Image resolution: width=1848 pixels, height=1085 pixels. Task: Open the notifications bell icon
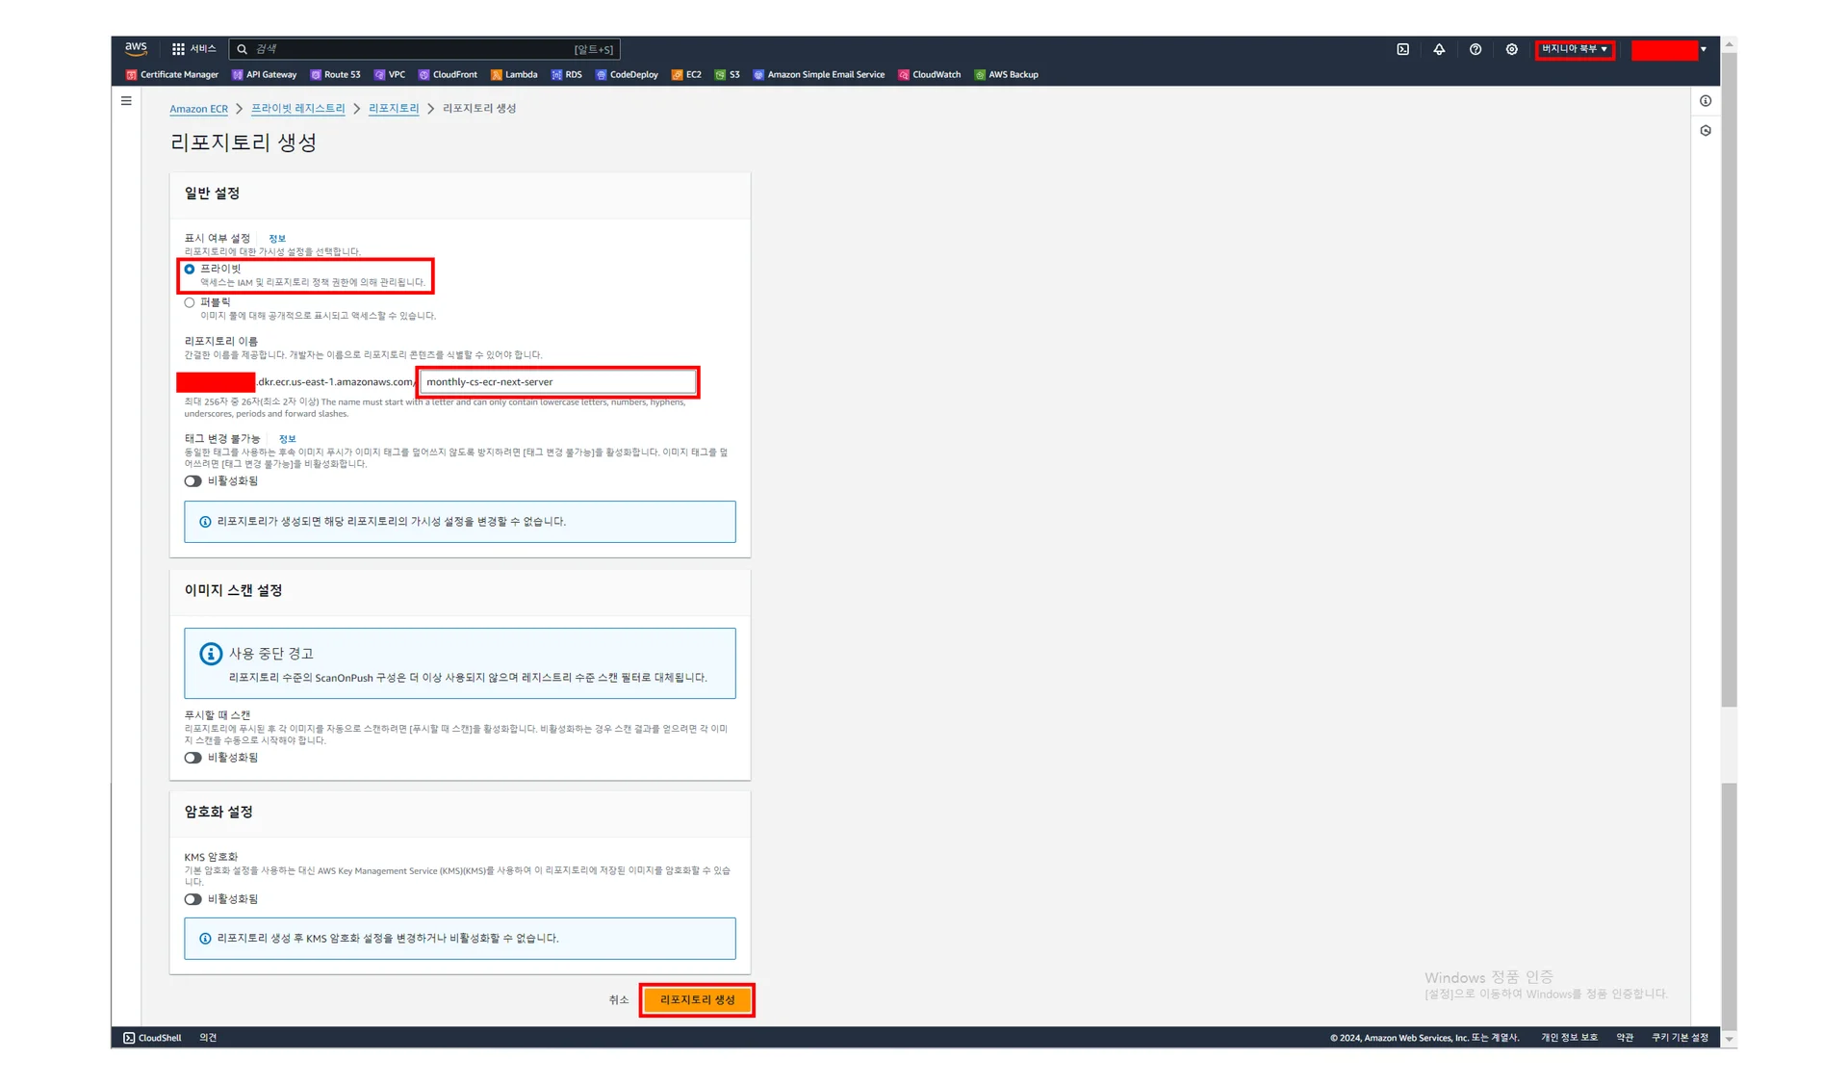[x=1439, y=49]
